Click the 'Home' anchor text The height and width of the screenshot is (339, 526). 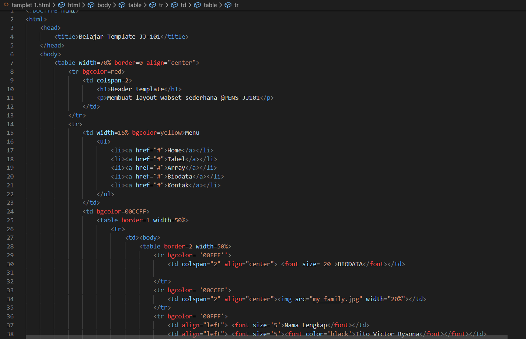(x=174, y=150)
